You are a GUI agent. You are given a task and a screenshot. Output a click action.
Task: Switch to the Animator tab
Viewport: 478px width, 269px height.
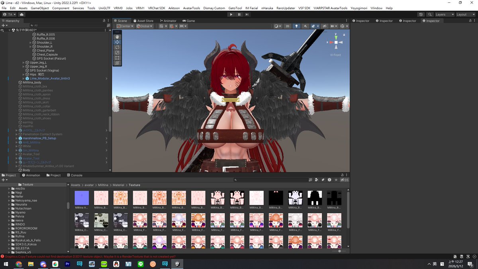pyautogui.click(x=168, y=21)
